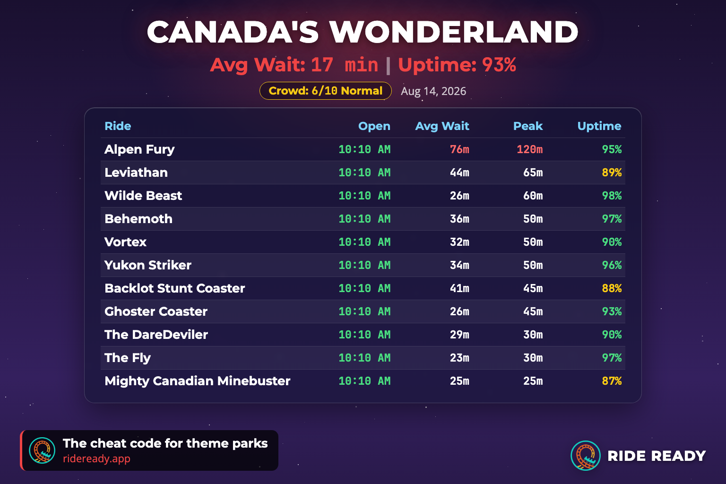Click Wilde Beast in the ride list
The height and width of the screenshot is (484, 726).
143,196
